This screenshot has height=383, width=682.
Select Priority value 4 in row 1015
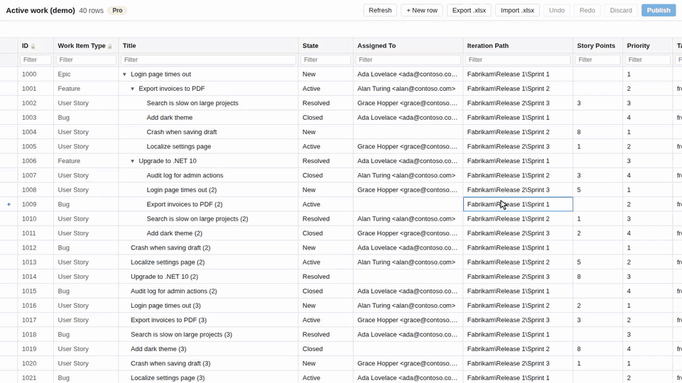[648, 292]
